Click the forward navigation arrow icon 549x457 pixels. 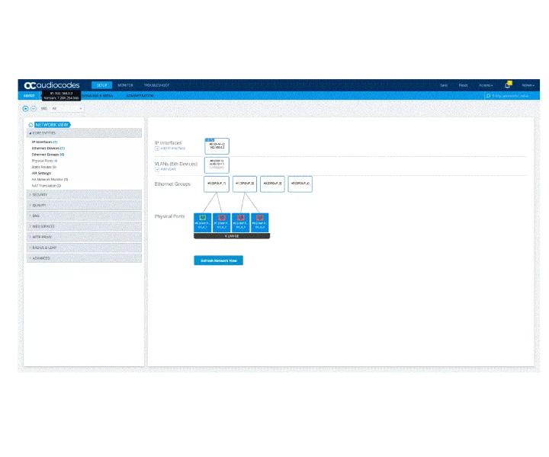(34, 109)
